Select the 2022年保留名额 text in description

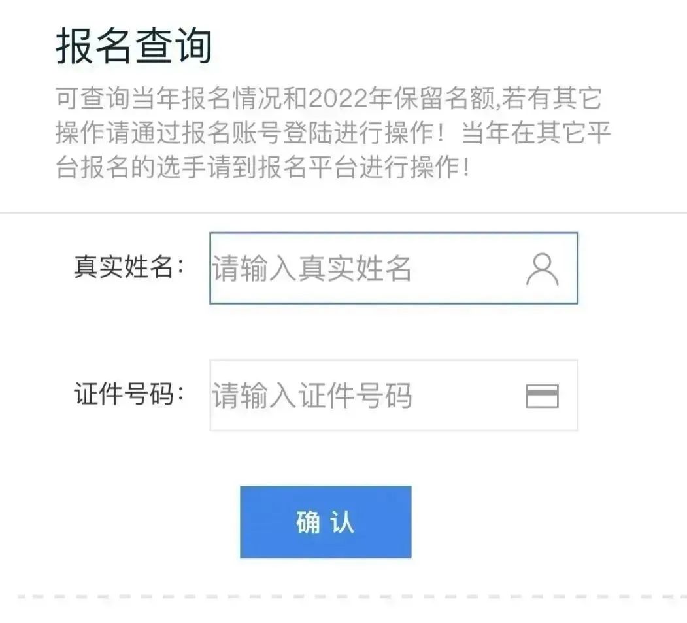pos(401,98)
